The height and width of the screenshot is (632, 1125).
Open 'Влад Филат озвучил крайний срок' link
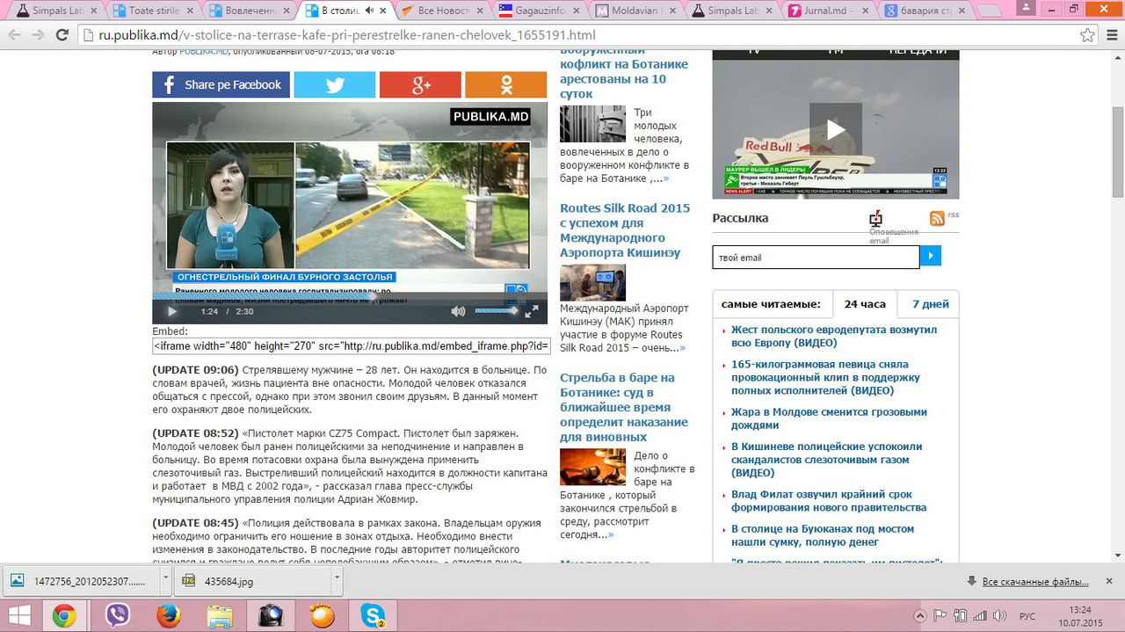829,501
